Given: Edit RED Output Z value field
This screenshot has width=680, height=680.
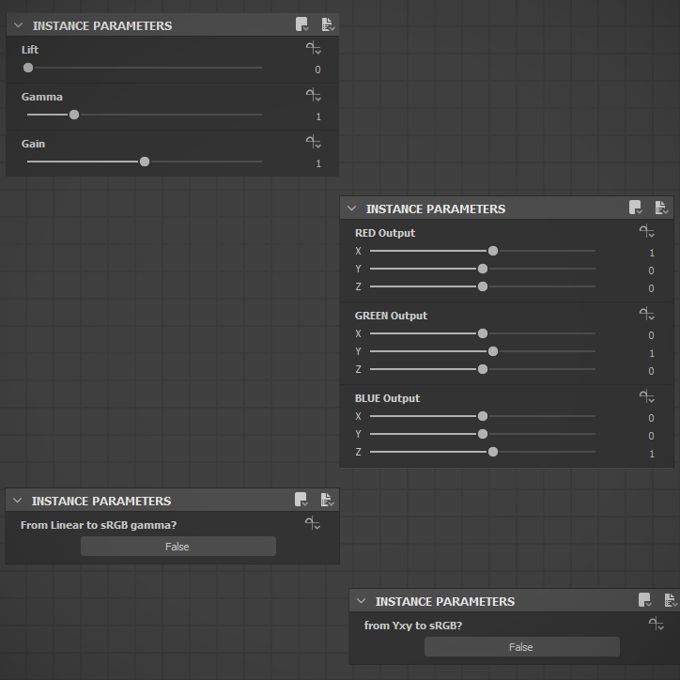Looking at the screenshot, I should 651,288.
